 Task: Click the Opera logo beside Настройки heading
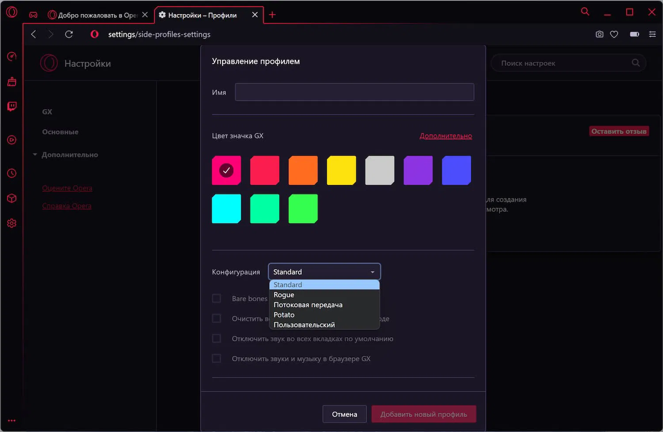[x=49, y=63]
